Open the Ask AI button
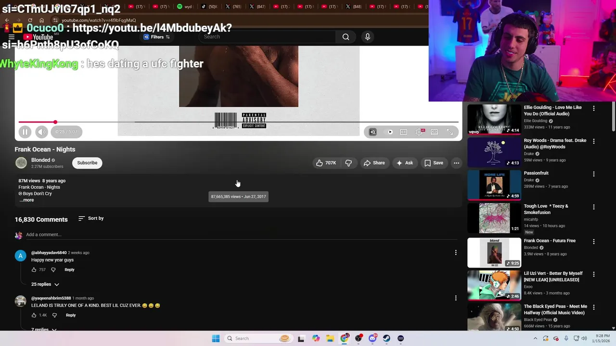616x346 pixels. click(404, 163)
